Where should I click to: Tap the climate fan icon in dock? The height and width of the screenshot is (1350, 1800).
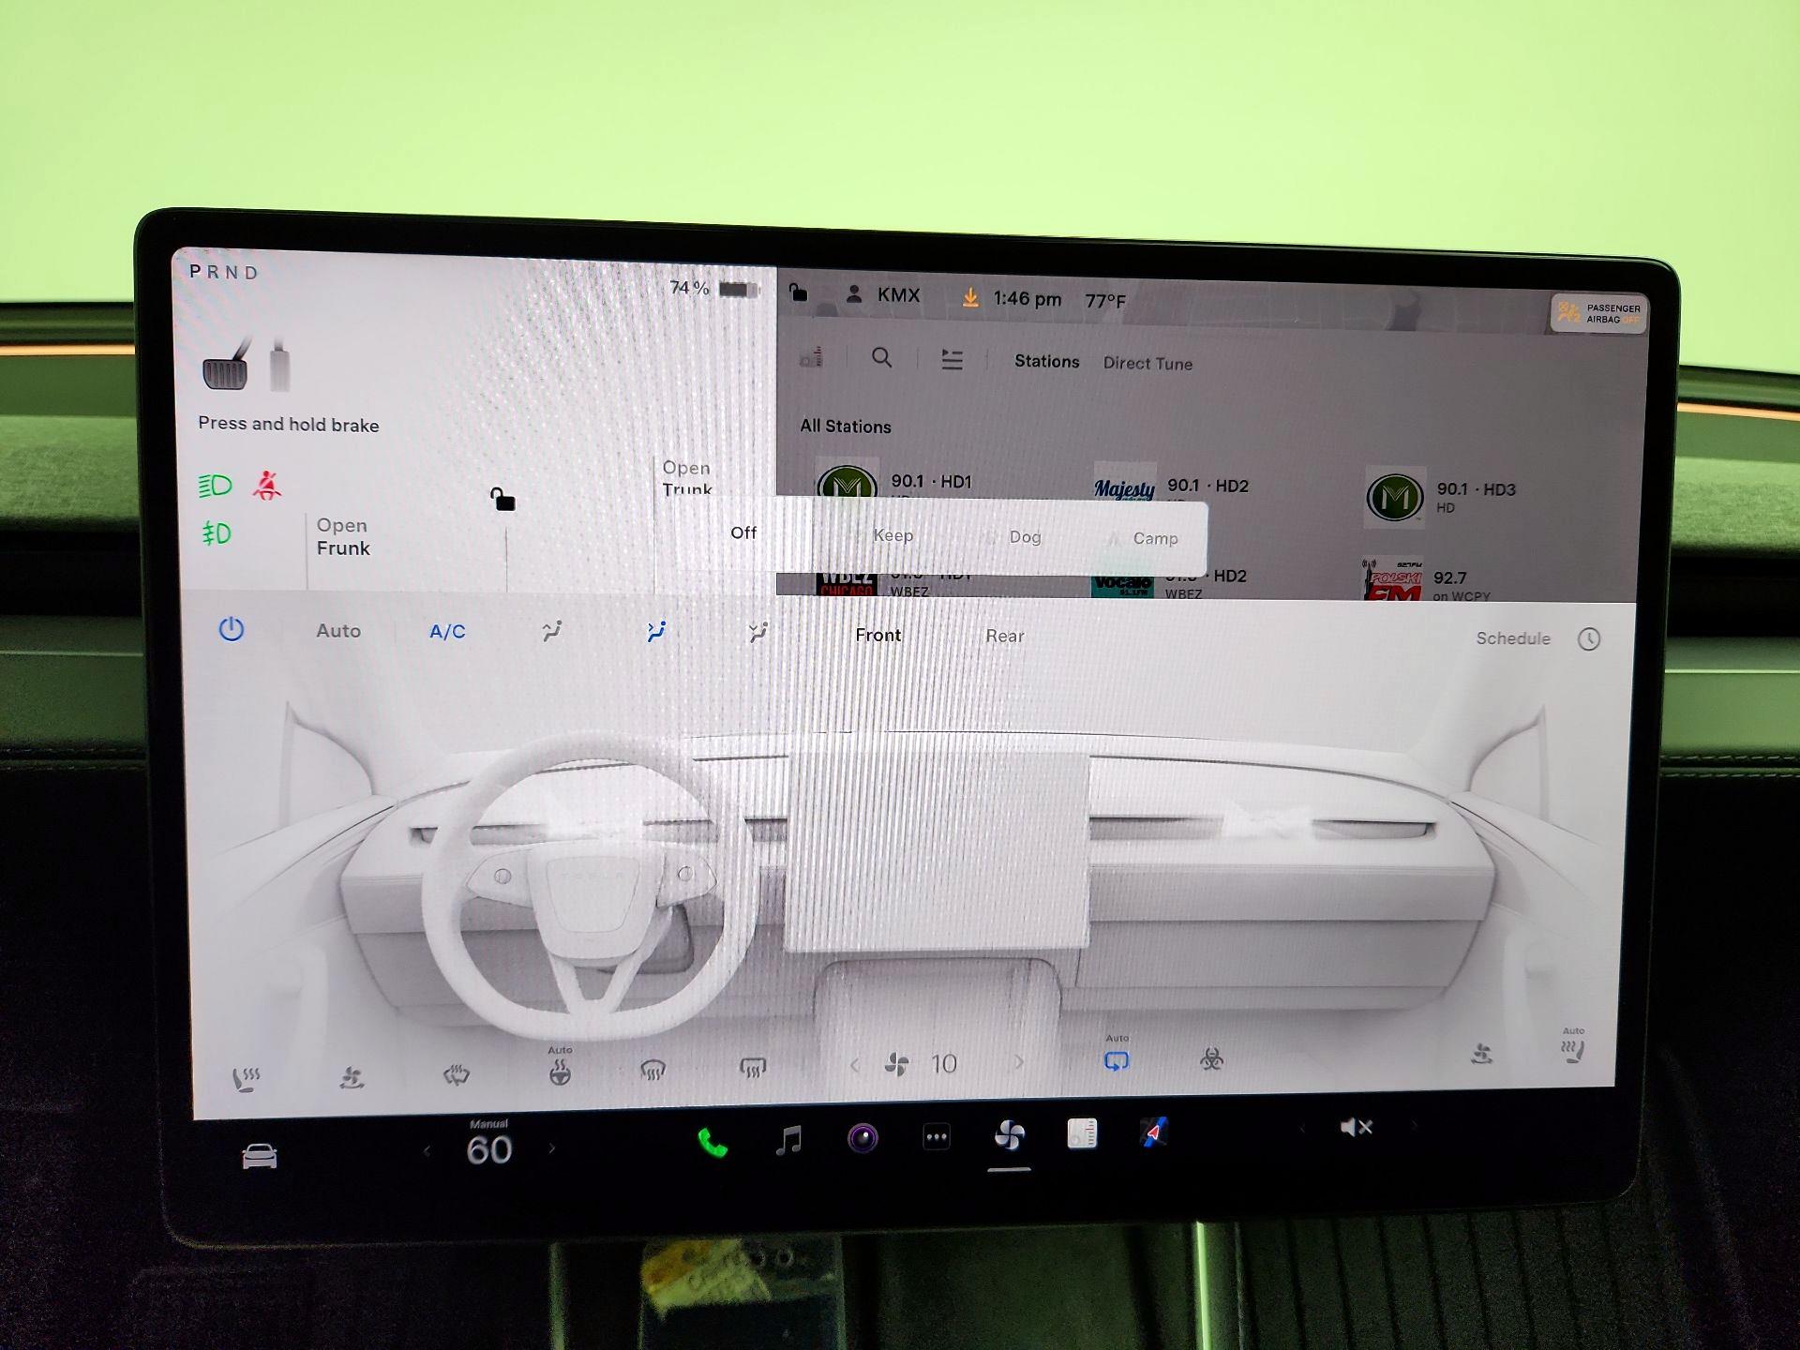tap(1010, 1135)
